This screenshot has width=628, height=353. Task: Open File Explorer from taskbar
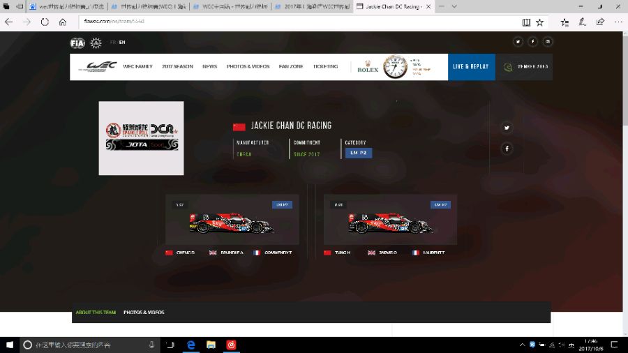point(211,345)
